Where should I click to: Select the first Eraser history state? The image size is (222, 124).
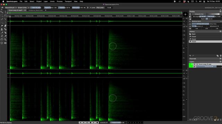[205, 37]
